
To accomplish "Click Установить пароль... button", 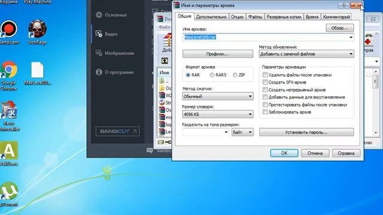I will (306, 132).
